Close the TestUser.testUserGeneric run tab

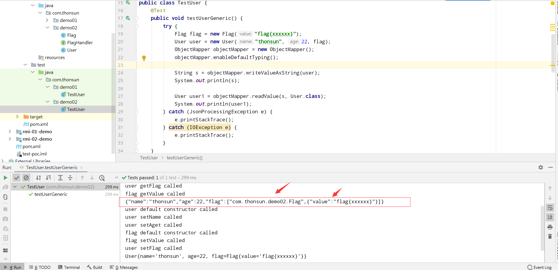pyautogui.click(x=81, y=168)
